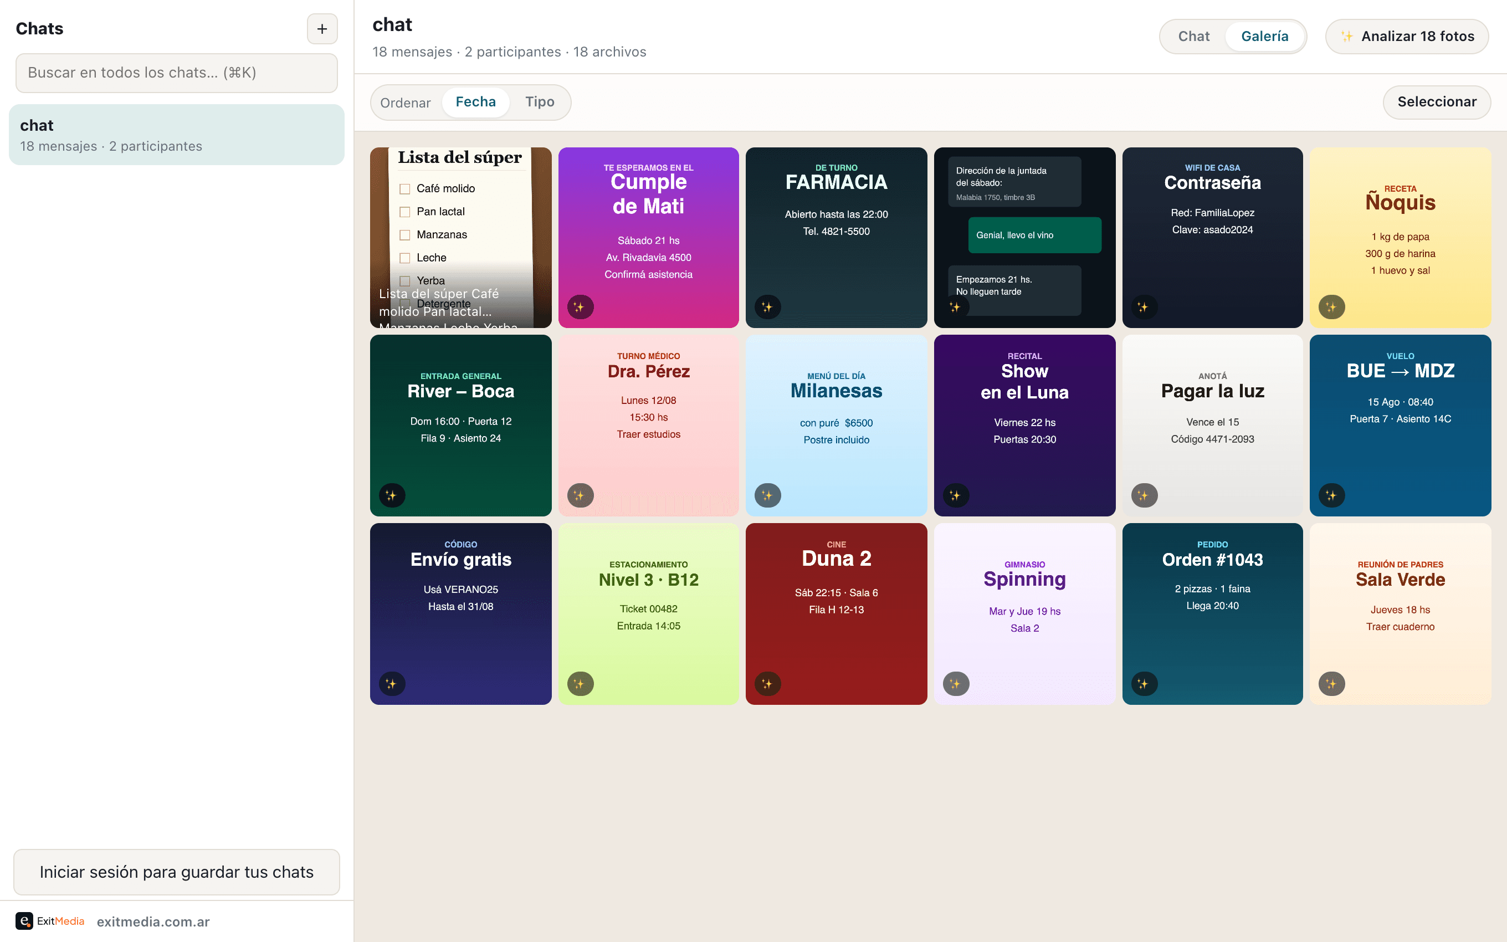Analyze the Duna 2 cinema ticket with its sparkle icon
This screenshot has width=1507, height=942.
click(x=767, y=683)
